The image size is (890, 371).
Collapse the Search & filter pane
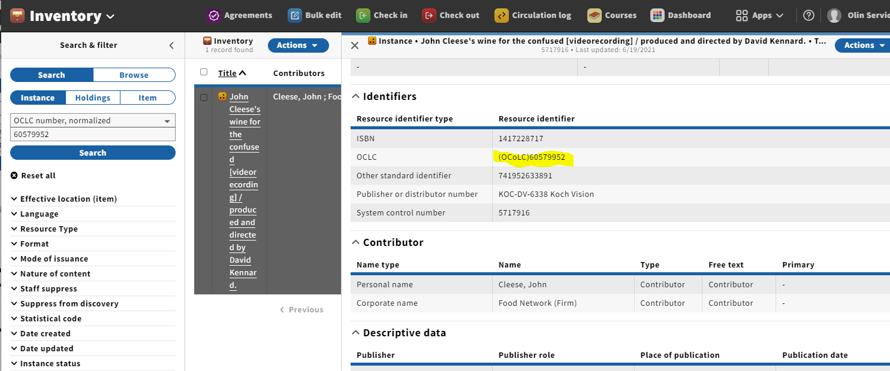pyautogui.click(x=171, y=45)
